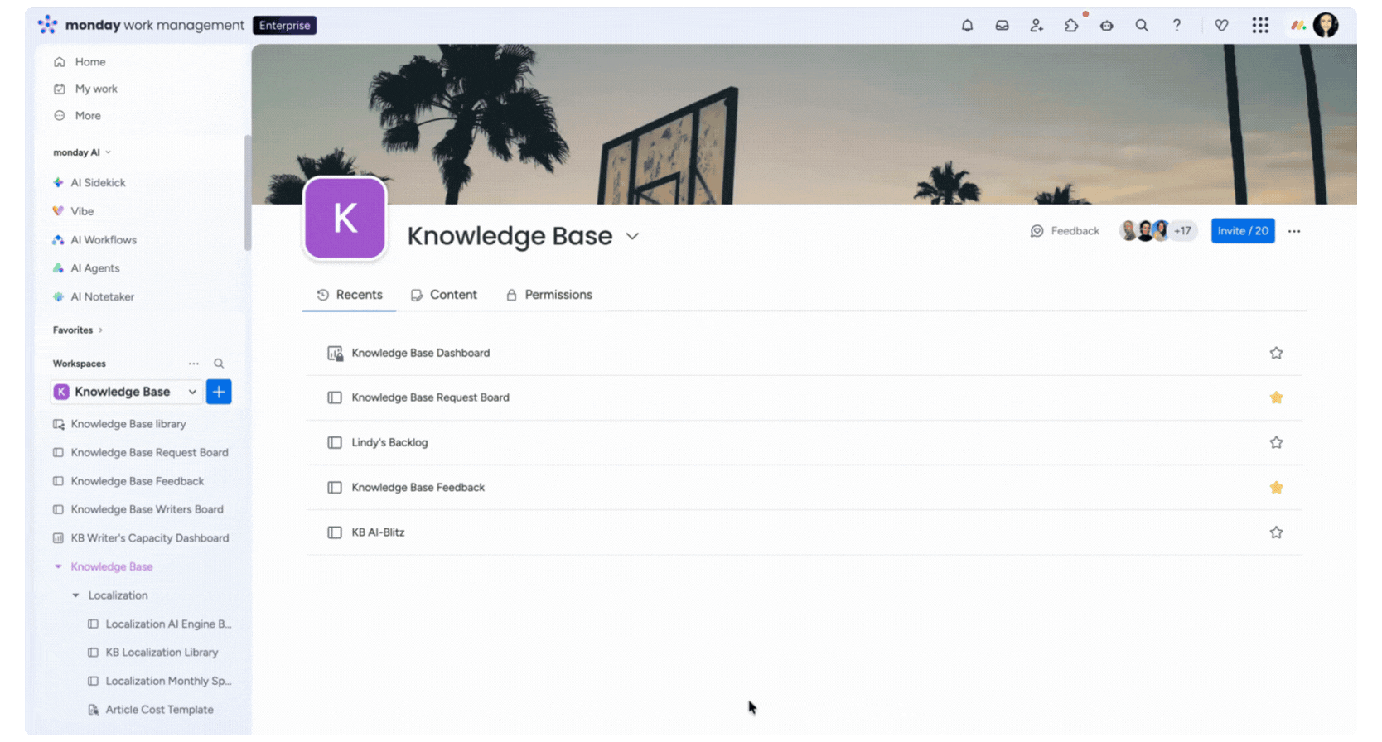This screenshot has height=742, width=1382.
Task: Unstar the Knowledge Base Request Board
Action: (x=1276, y=397)
